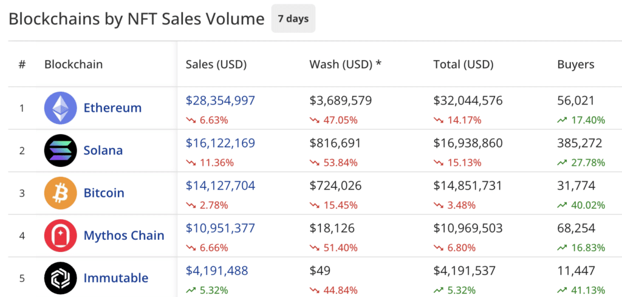Open the 7 days period selector
622x297 pixels.
pos(293,19)
